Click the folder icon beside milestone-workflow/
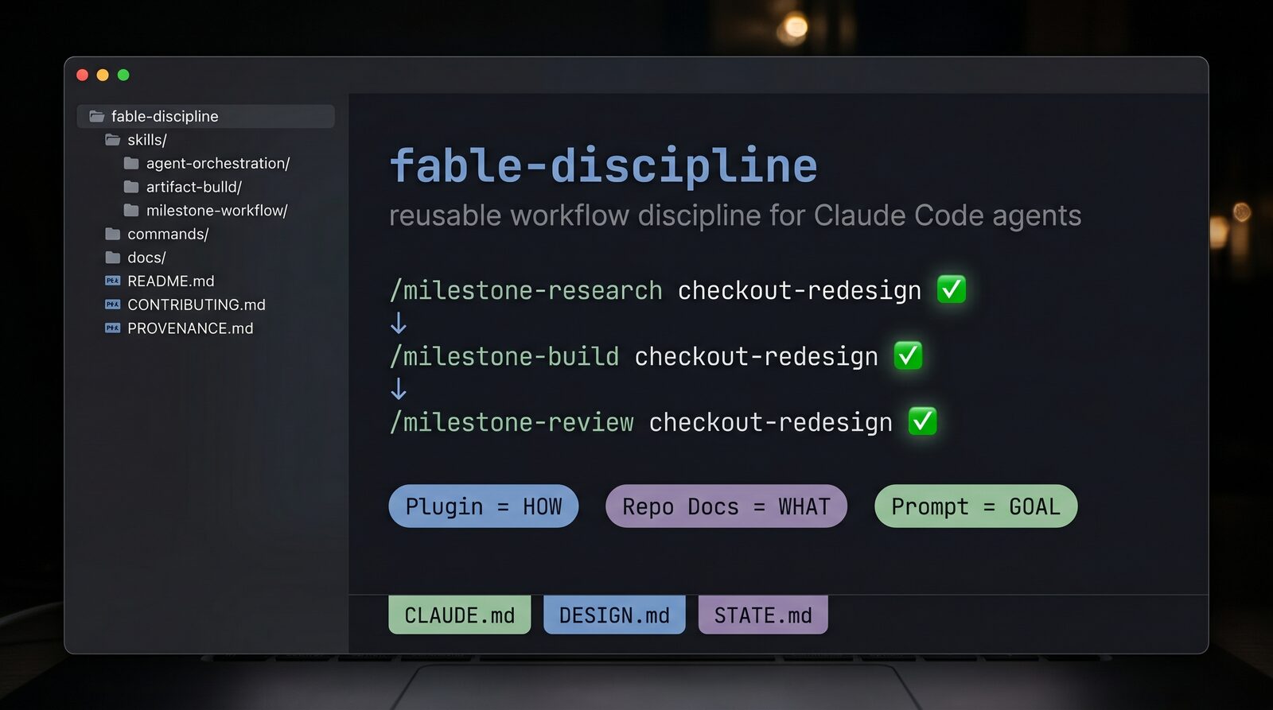The height and width of the screenshot is (710, 1273). [131, 211]
